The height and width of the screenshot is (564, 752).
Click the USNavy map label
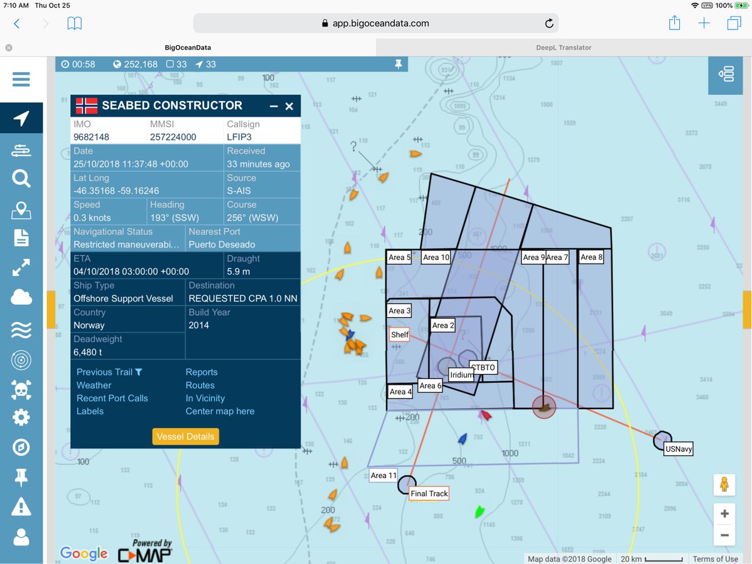click(x=679, y=449)
